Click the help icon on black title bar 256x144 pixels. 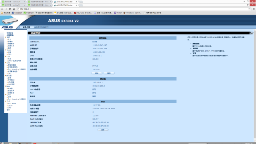pos(251,33)
